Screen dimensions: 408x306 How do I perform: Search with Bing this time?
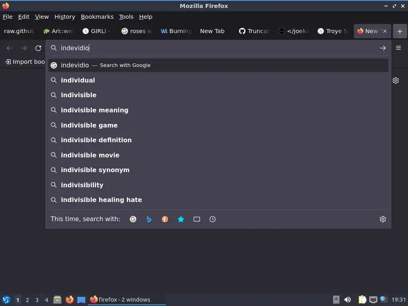tap(149, 219)
